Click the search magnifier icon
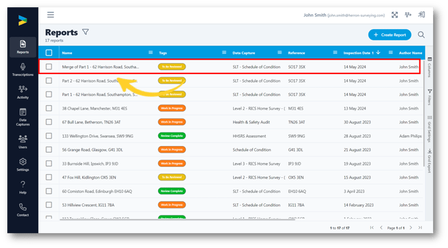The height and width of the screenshot is (248, 448). [x=421, y=35]
